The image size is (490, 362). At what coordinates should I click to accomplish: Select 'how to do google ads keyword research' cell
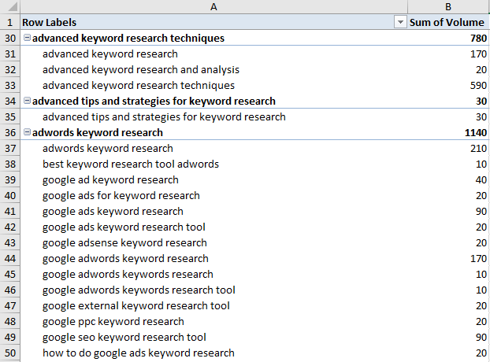(213, 353)
